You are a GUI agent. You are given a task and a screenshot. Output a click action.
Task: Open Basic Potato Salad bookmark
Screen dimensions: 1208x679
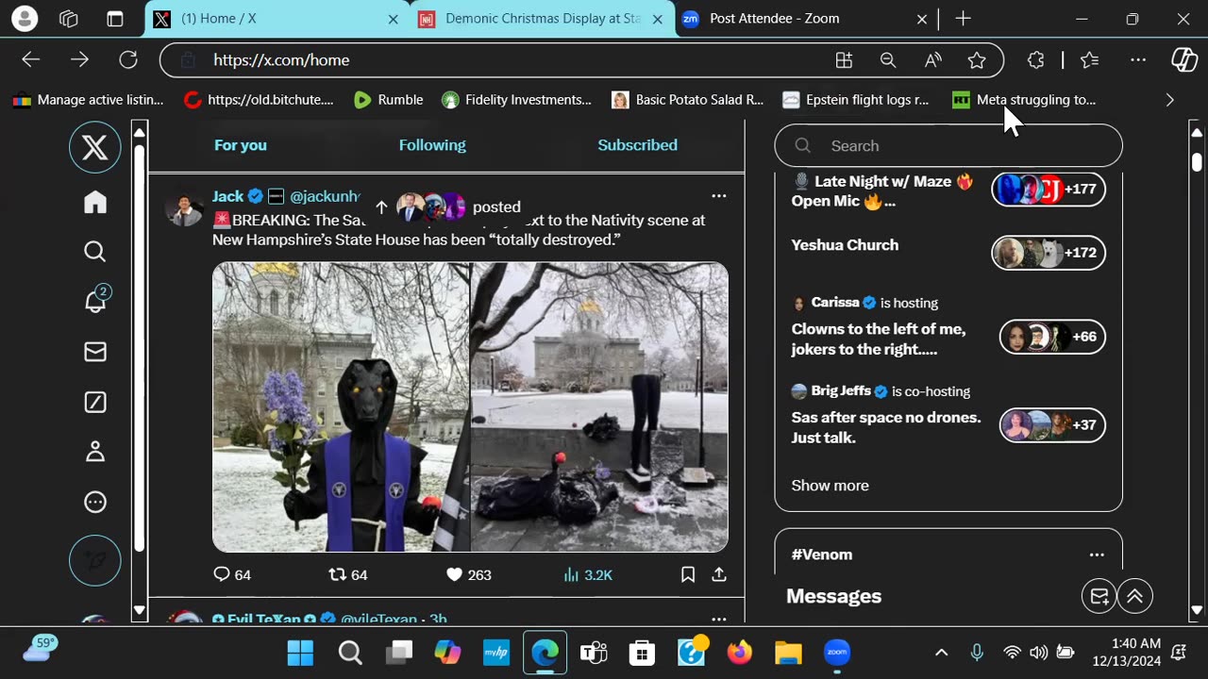(687, 100)
